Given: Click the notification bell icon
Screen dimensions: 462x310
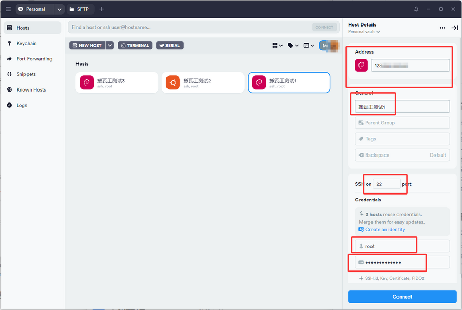Looking at the screenshot, I should coord(416,9).
